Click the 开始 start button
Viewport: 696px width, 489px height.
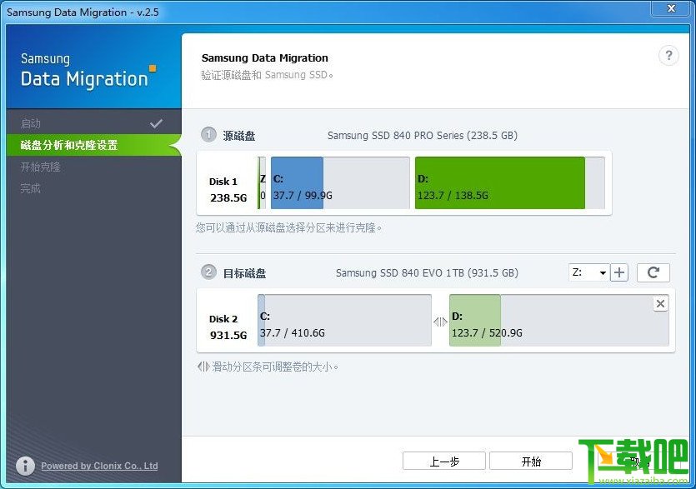coord(531,461)
